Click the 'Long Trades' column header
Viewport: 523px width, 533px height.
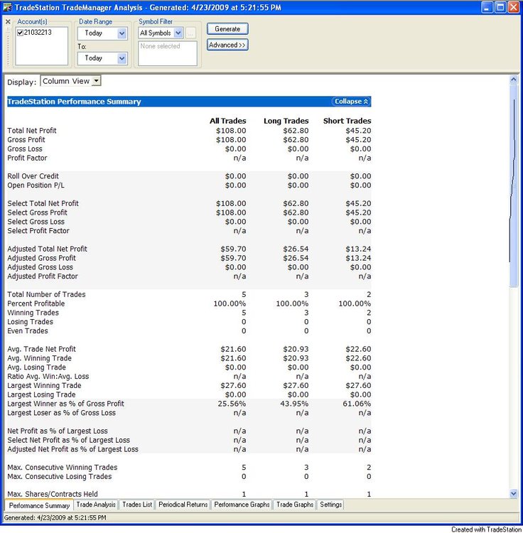click(x=286, y=121)
